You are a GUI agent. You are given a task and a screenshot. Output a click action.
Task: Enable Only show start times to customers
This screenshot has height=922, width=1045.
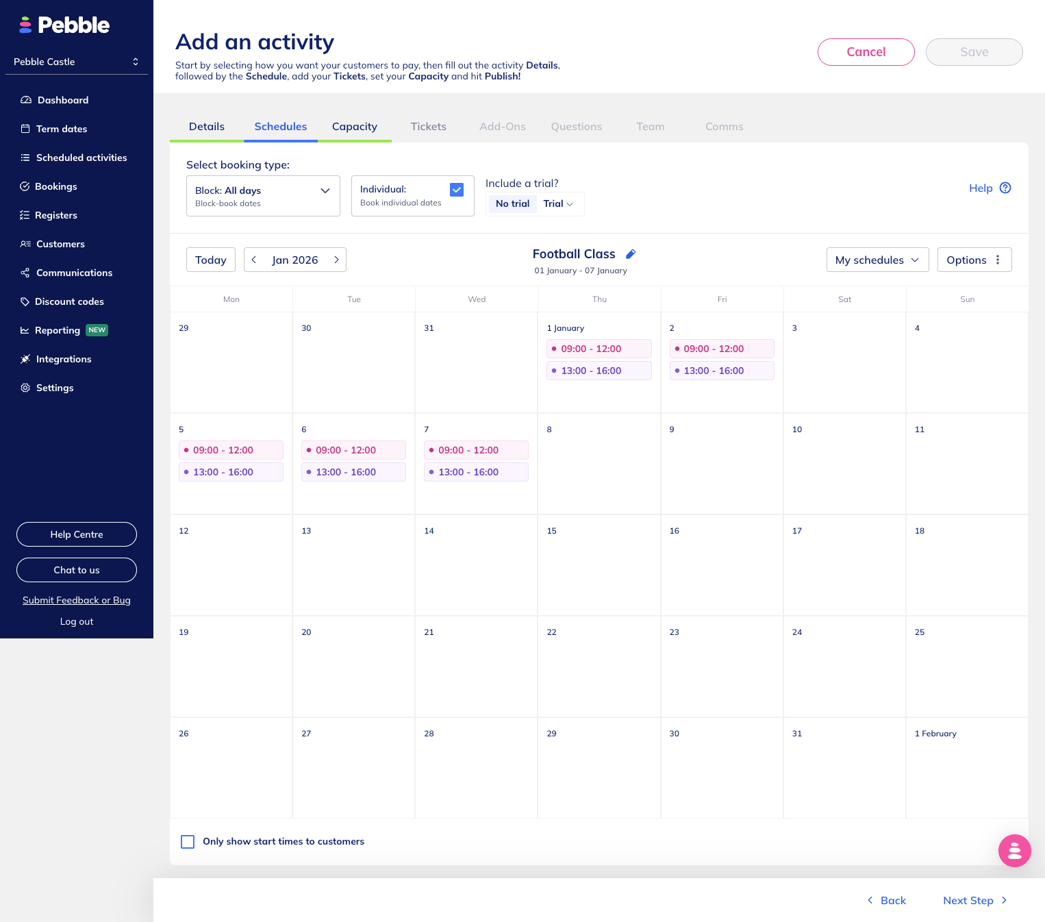point(188,842)
